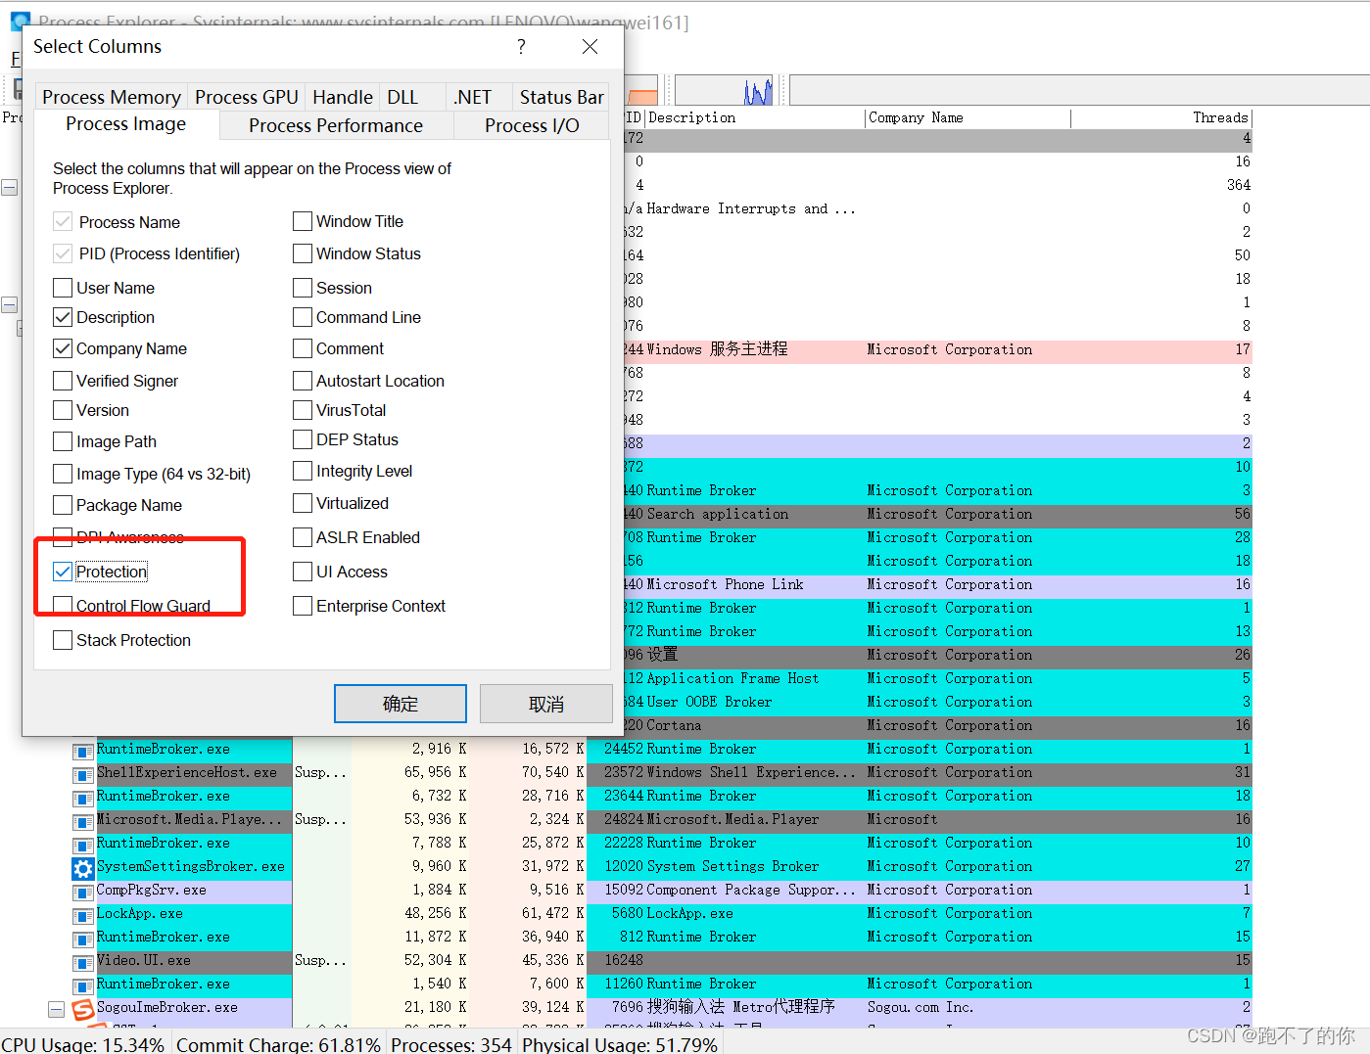Select the Process Image tab

coord(126,124)
